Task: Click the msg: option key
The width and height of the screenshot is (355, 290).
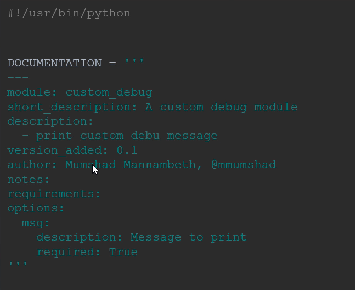Action: (x=36, y=223)
